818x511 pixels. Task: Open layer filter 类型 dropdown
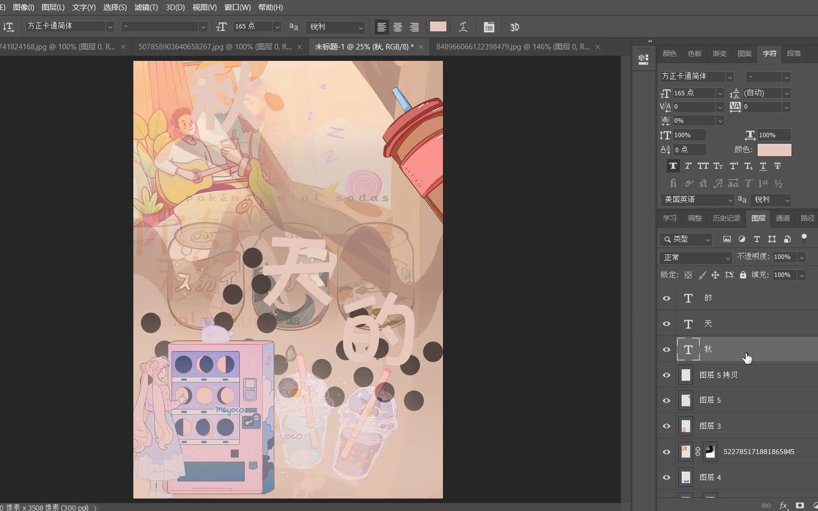coord(686,240)
